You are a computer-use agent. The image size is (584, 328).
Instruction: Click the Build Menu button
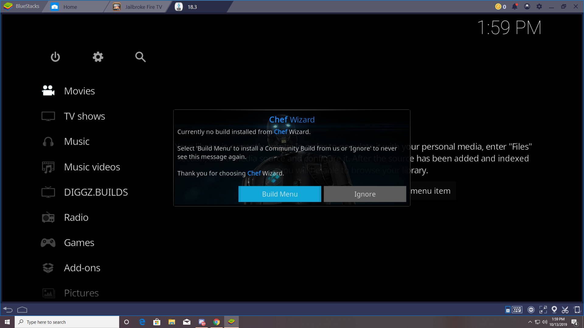[280, 194]
